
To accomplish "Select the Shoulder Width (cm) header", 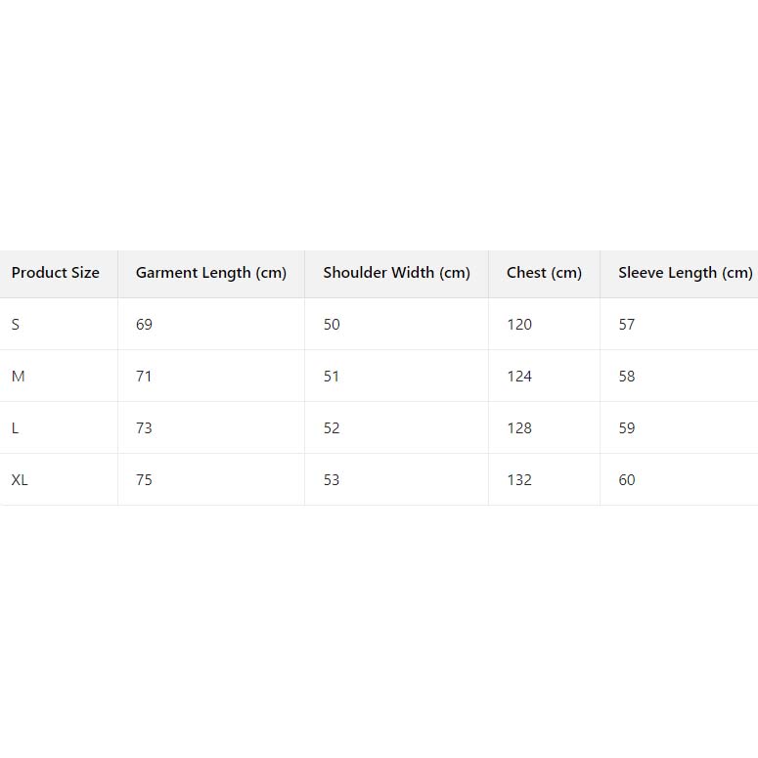I will tap(397, 273).
